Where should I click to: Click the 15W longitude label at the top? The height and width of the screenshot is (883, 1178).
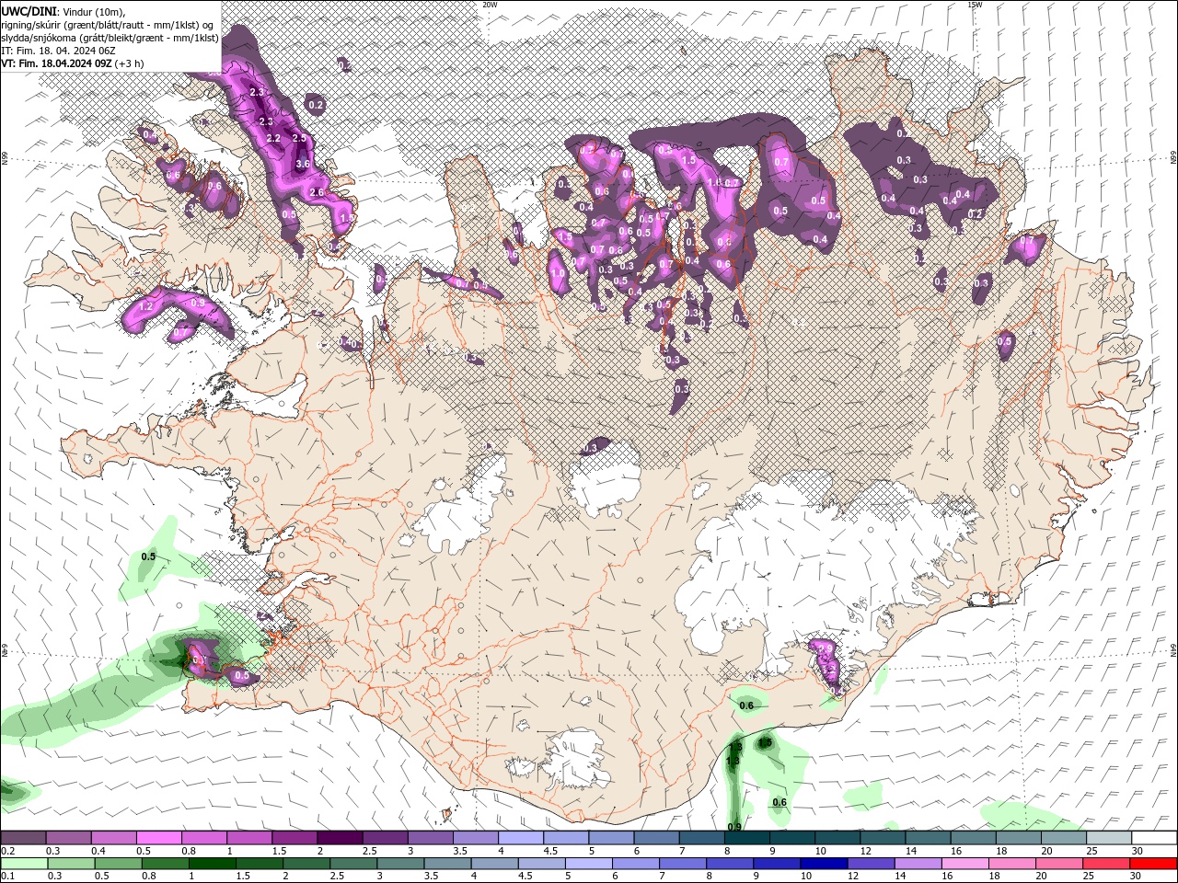pyautogui.click(x=974, y=5)
